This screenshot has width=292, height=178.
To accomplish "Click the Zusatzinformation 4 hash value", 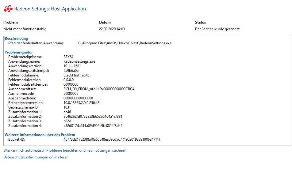I will click(x=93, y=126).
